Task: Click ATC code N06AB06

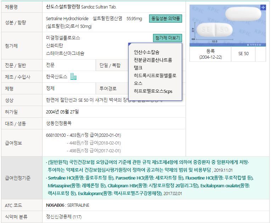Action: click(x=55, y=205)
